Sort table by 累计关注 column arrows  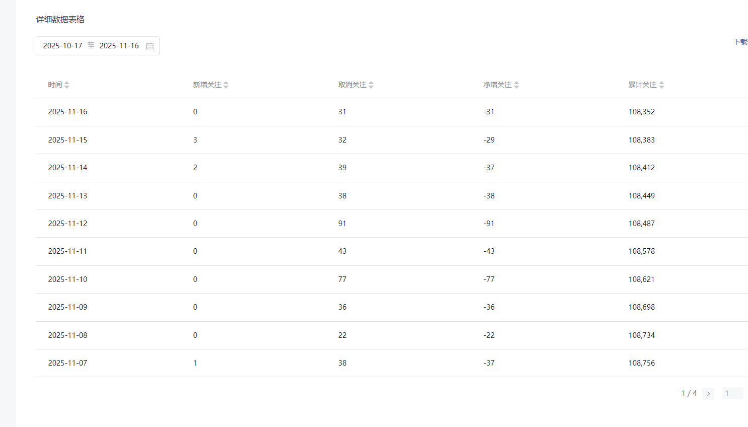point(661,85)
